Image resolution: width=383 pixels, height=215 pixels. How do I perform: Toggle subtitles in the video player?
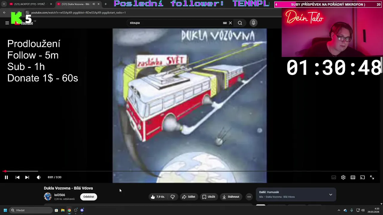[x=334, y=177]
